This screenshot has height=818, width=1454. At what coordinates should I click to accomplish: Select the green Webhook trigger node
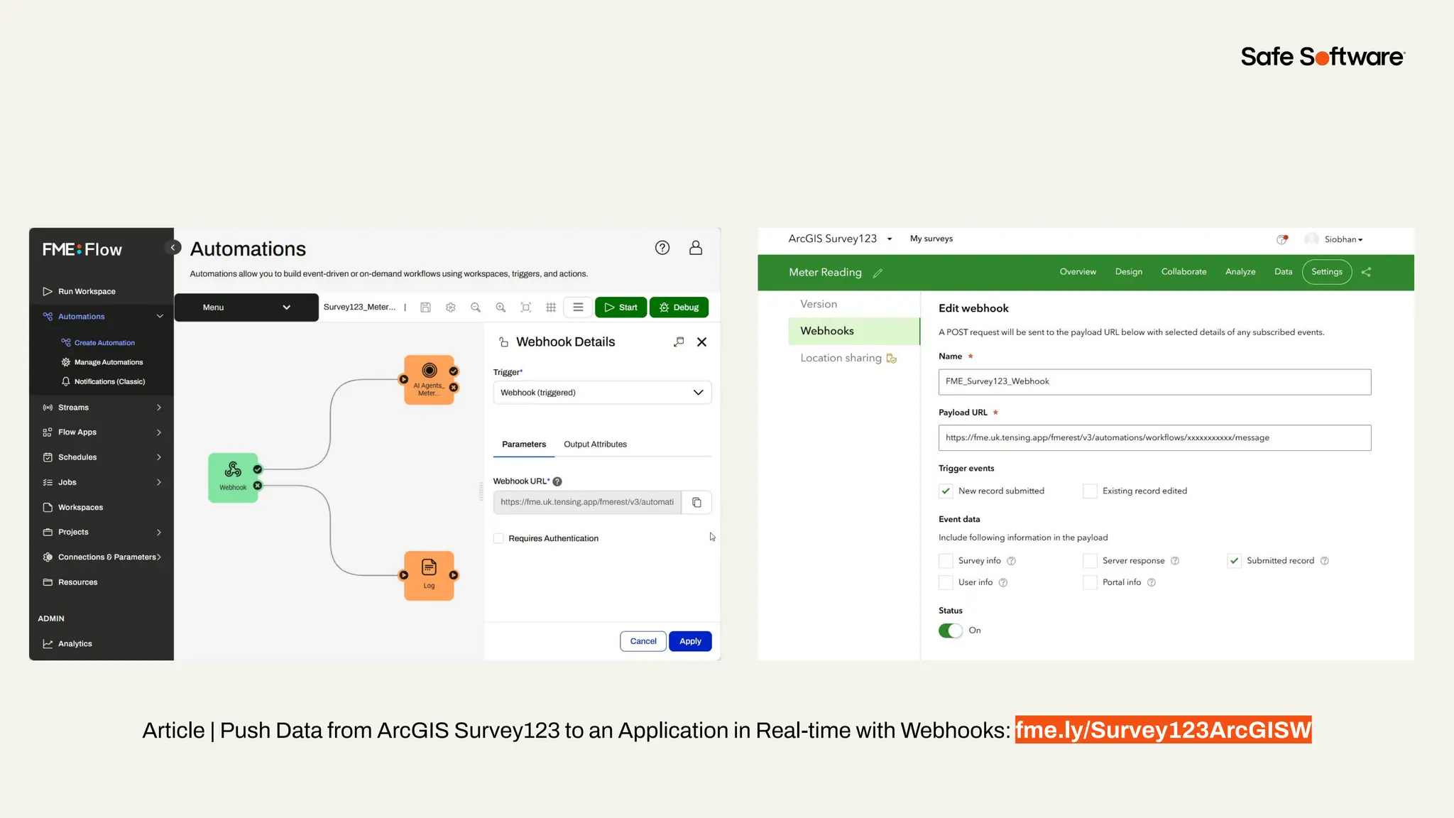point(233,478)
